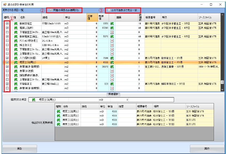Click green status icon next to price 10241
This screenshot has width=226, height=154.
[x=112, y=27]
